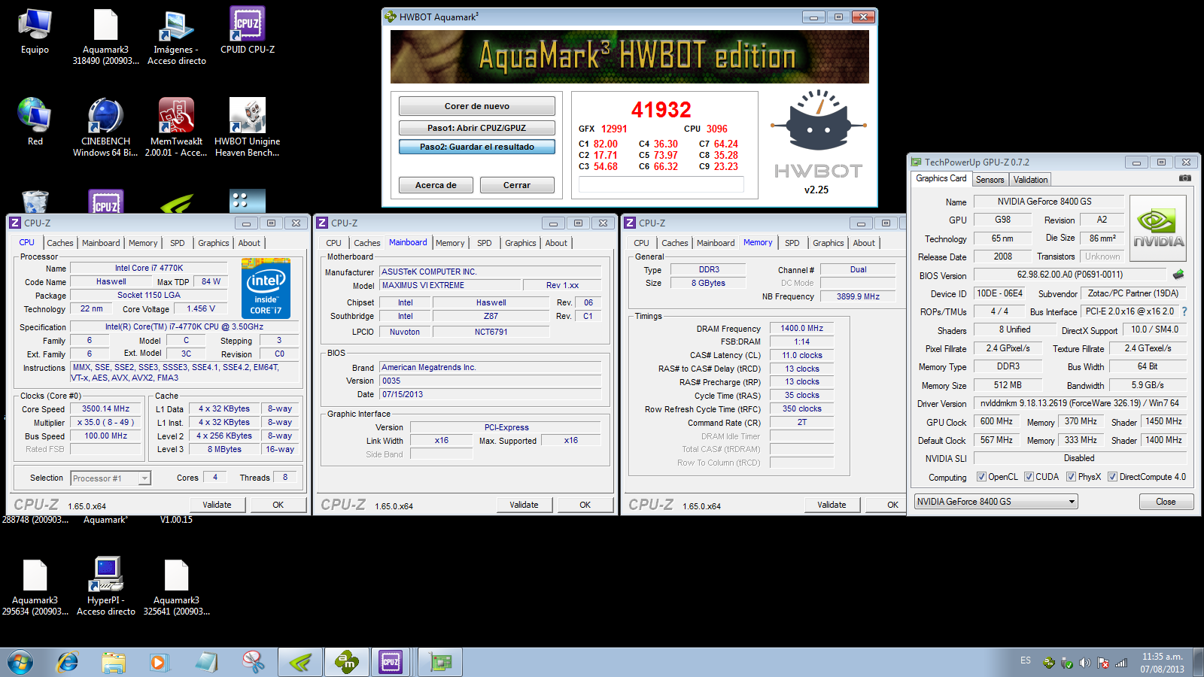
Task: Click Bus Interface question mark in GPU-Z
Action: click(x=1184, y=311)
